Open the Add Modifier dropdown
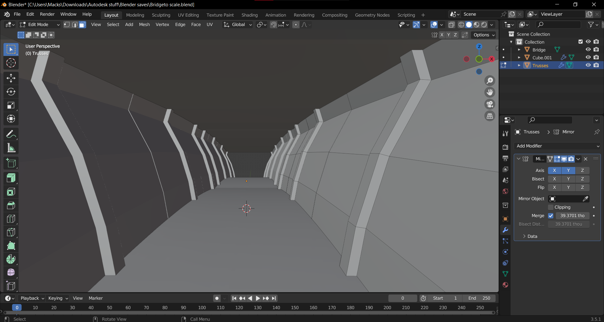Screen dimensions: 604x322 557,146
